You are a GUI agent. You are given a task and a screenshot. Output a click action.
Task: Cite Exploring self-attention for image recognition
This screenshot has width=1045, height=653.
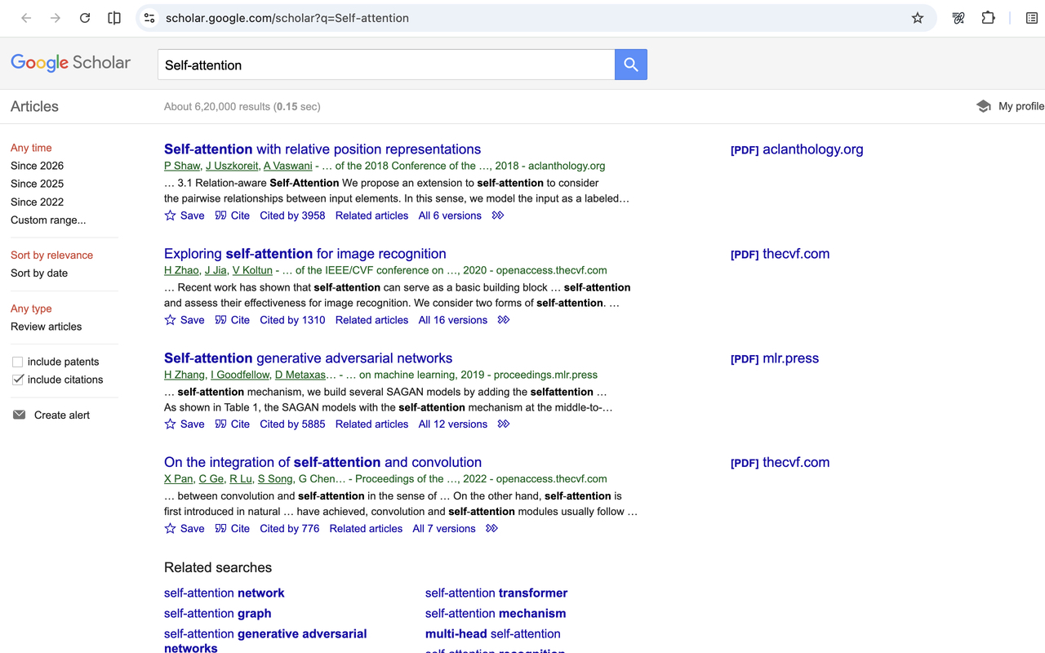click(233, 320)
